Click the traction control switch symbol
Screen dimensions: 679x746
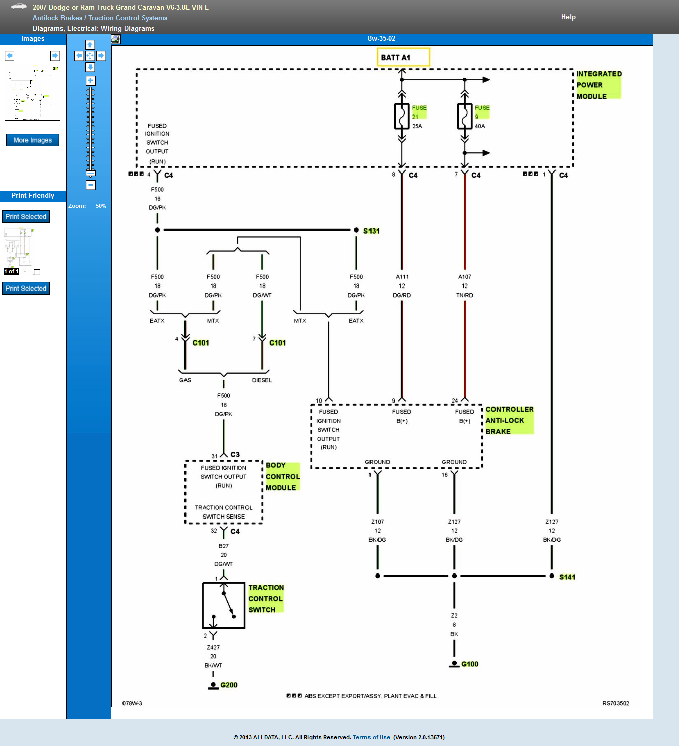[224, 605]
